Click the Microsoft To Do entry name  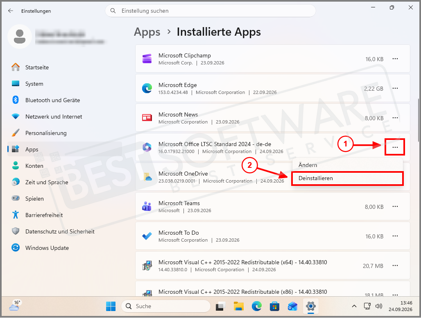click(x=179, y=233)
